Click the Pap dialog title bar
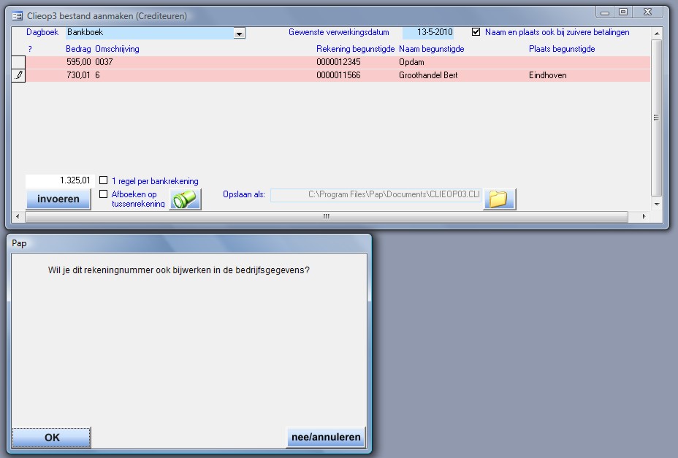This screenshot has height=458, width=678. coord(189,243)
